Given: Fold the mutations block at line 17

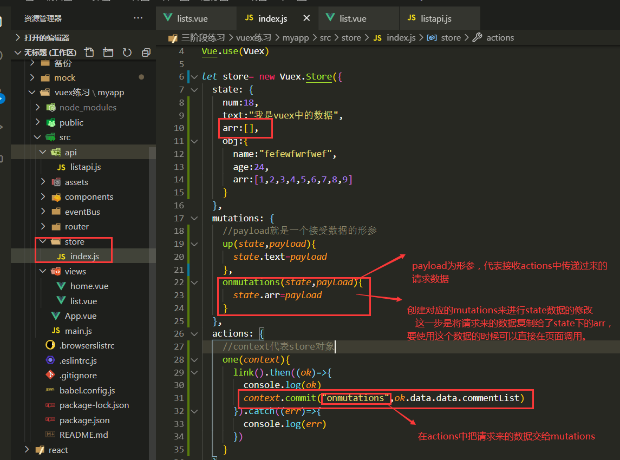Looking at the screenshot, I should 194,218.
